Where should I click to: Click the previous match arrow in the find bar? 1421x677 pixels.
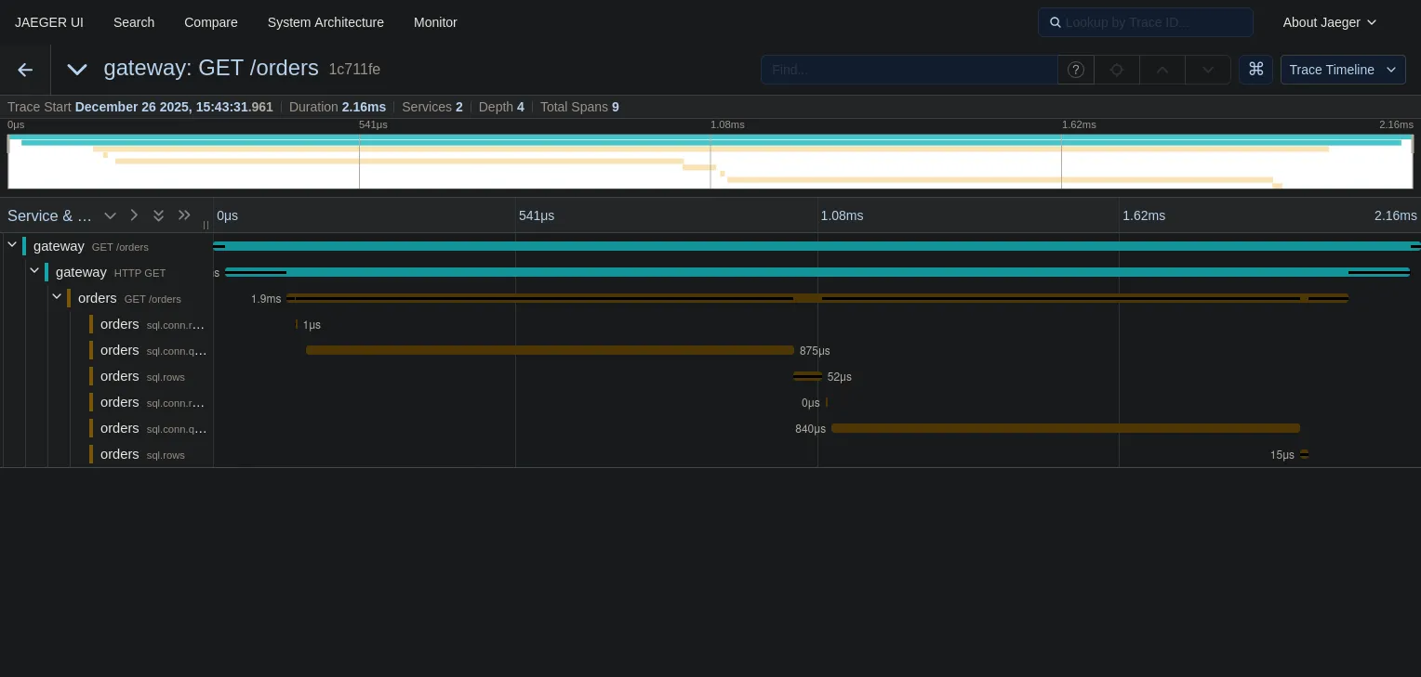[1162, 70]
